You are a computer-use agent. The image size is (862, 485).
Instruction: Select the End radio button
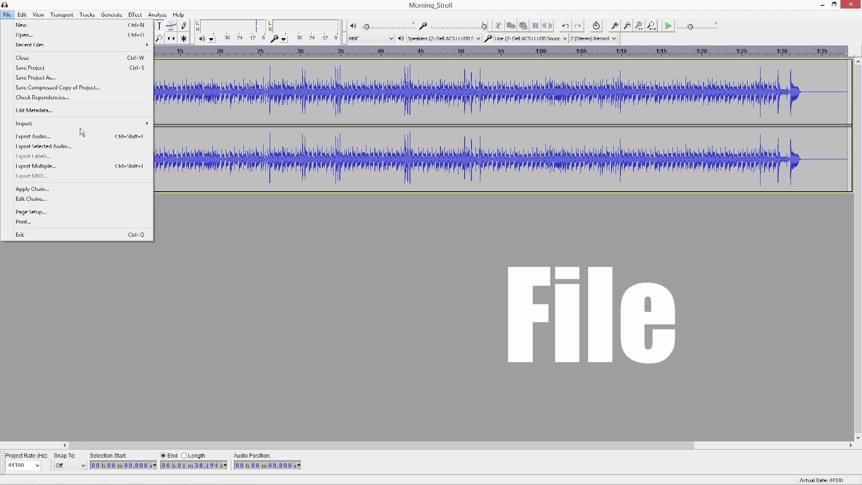coord(163,456)
